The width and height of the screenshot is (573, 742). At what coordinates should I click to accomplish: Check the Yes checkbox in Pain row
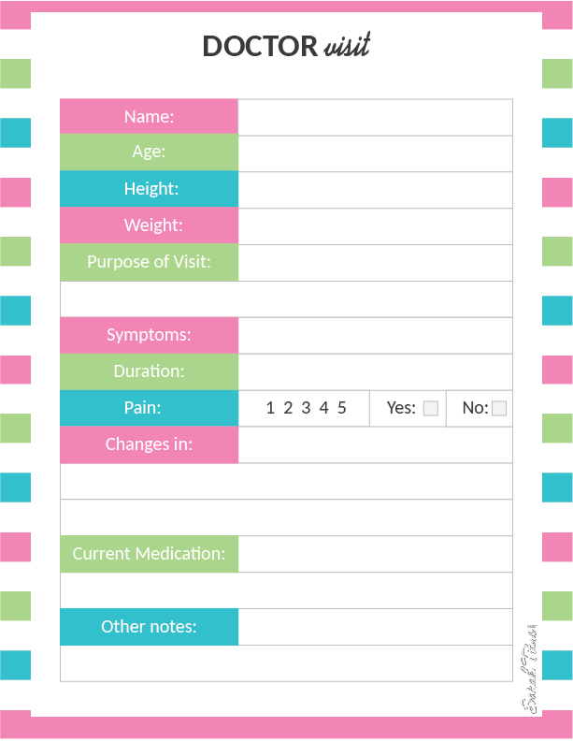[430, 408]
